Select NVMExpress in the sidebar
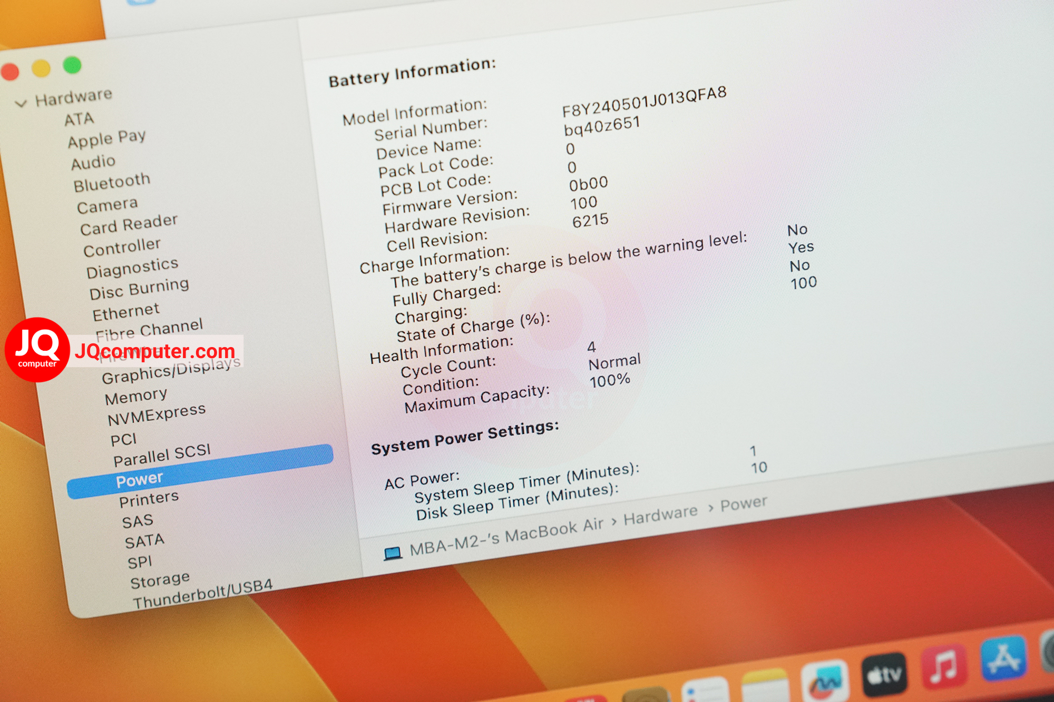 tap(157, 414)
